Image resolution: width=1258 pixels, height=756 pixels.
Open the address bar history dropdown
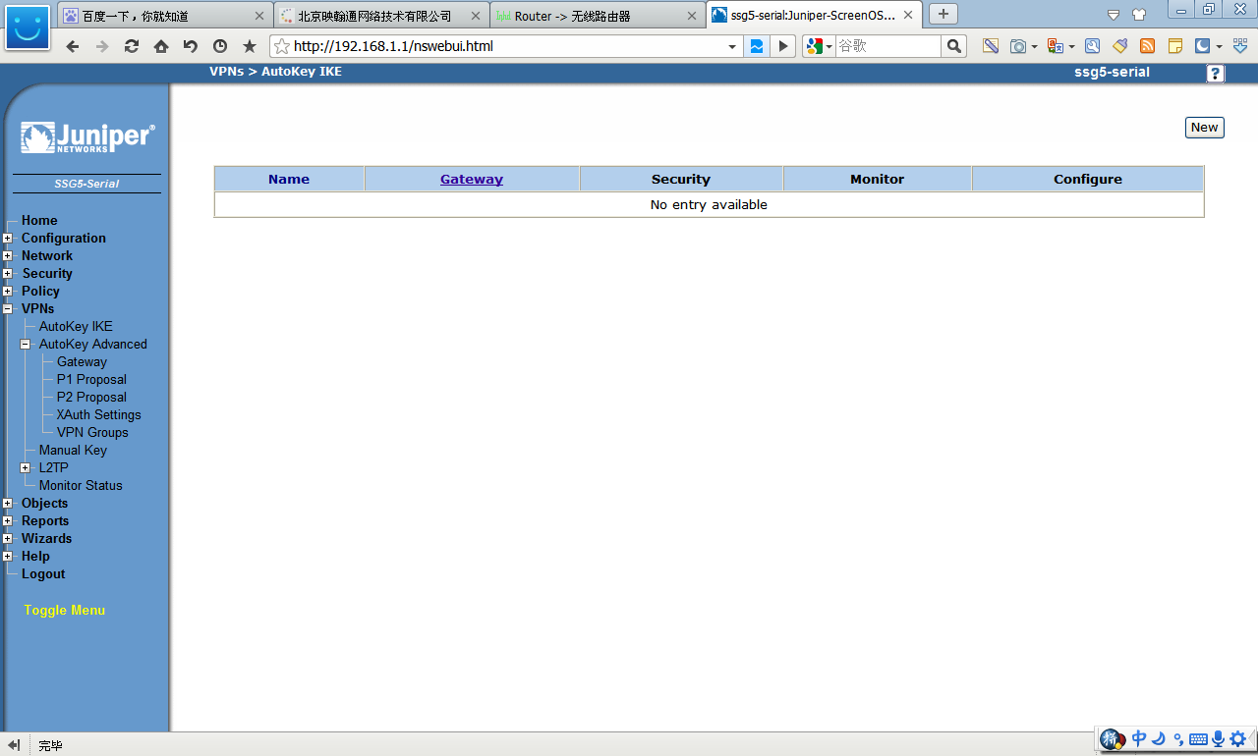[x=732, y=46]
